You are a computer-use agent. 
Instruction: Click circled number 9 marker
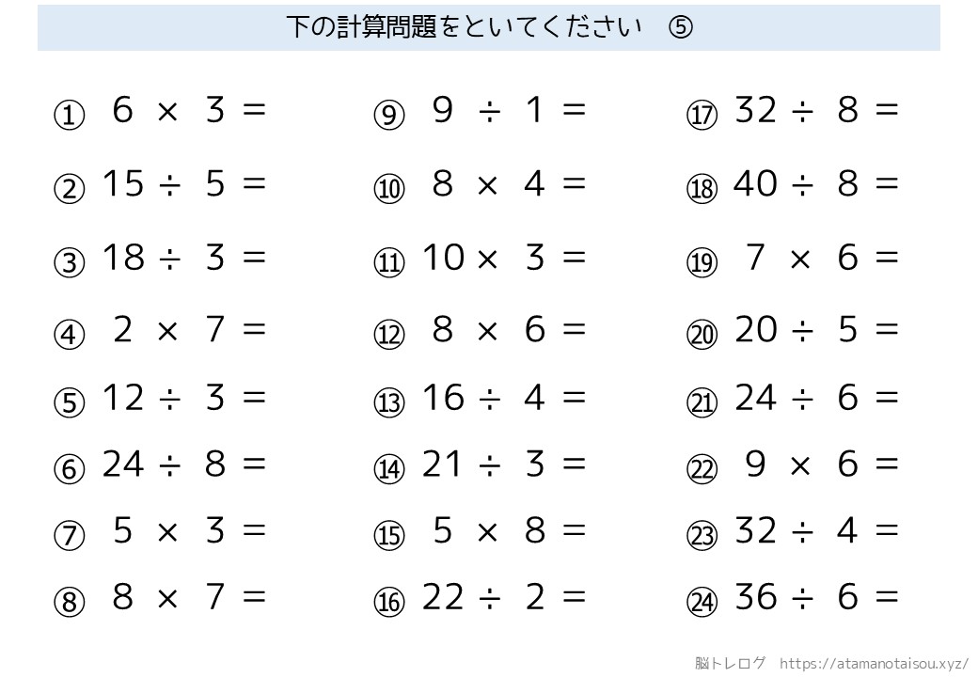tap(388, 116)
